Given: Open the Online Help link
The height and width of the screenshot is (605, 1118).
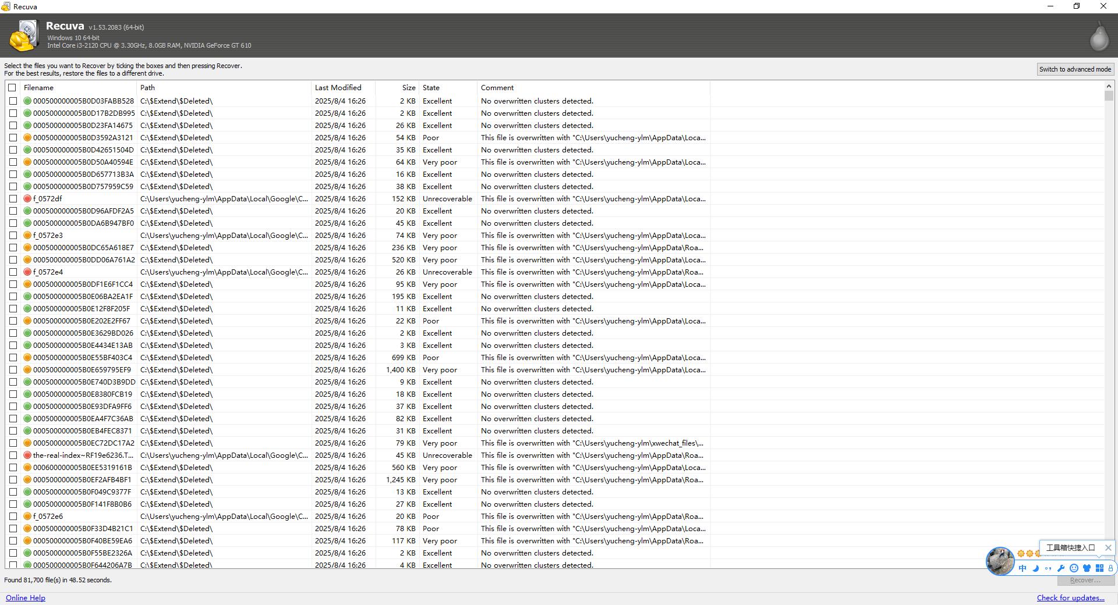Looking at the screenshot, I should (26, 598).
